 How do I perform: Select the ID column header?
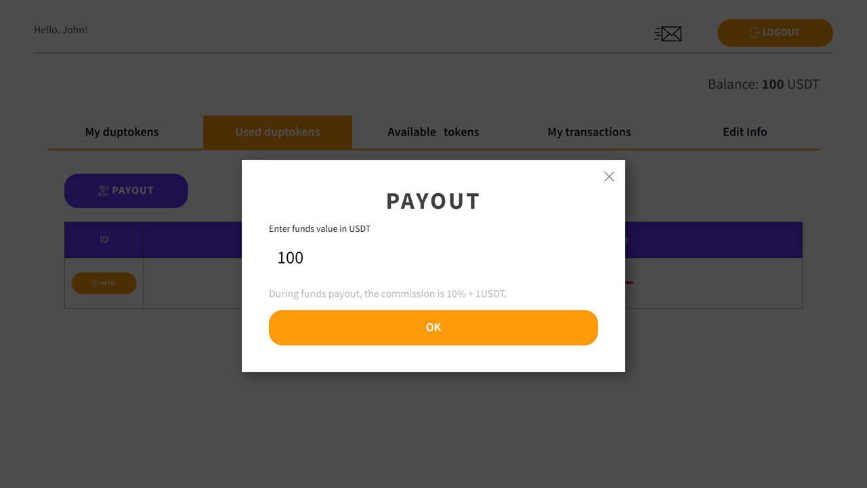[x=104, y=239]
